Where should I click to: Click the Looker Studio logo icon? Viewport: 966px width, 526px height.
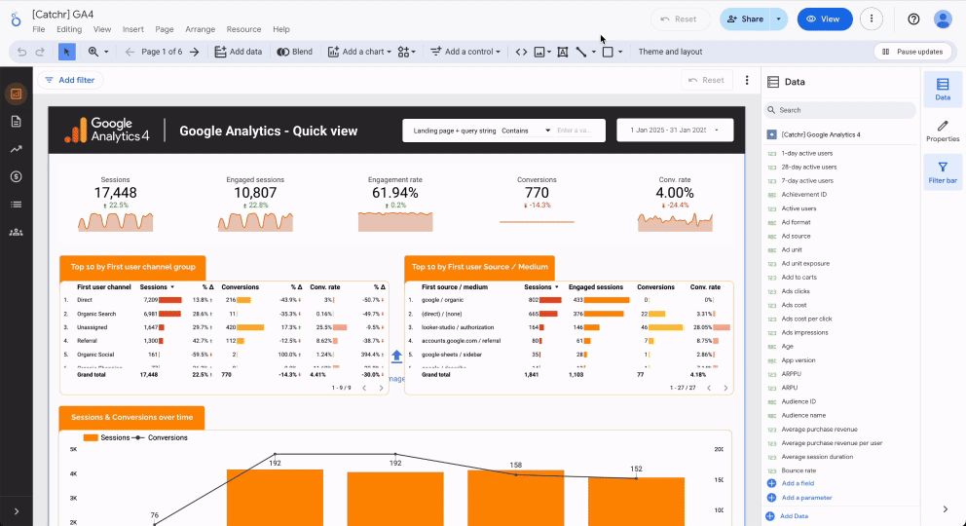pos(16,19)
